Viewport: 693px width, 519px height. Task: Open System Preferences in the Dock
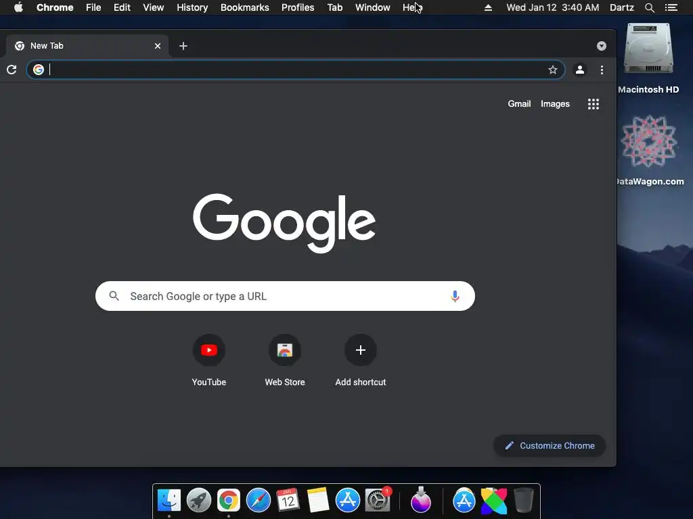pyautogui.click(x=378, y=501)
